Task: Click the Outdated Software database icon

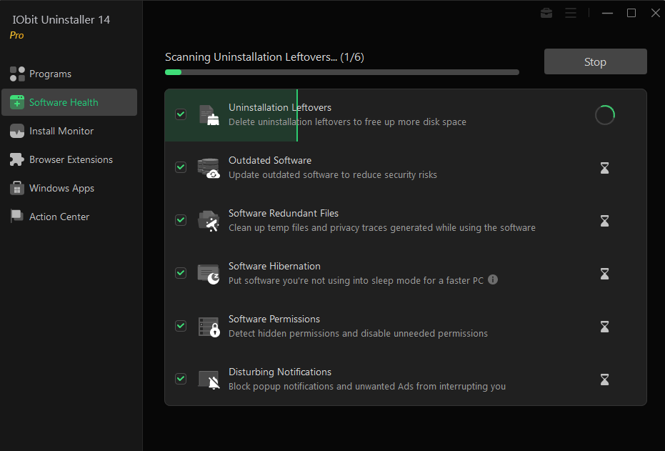Action: point(209,168)
